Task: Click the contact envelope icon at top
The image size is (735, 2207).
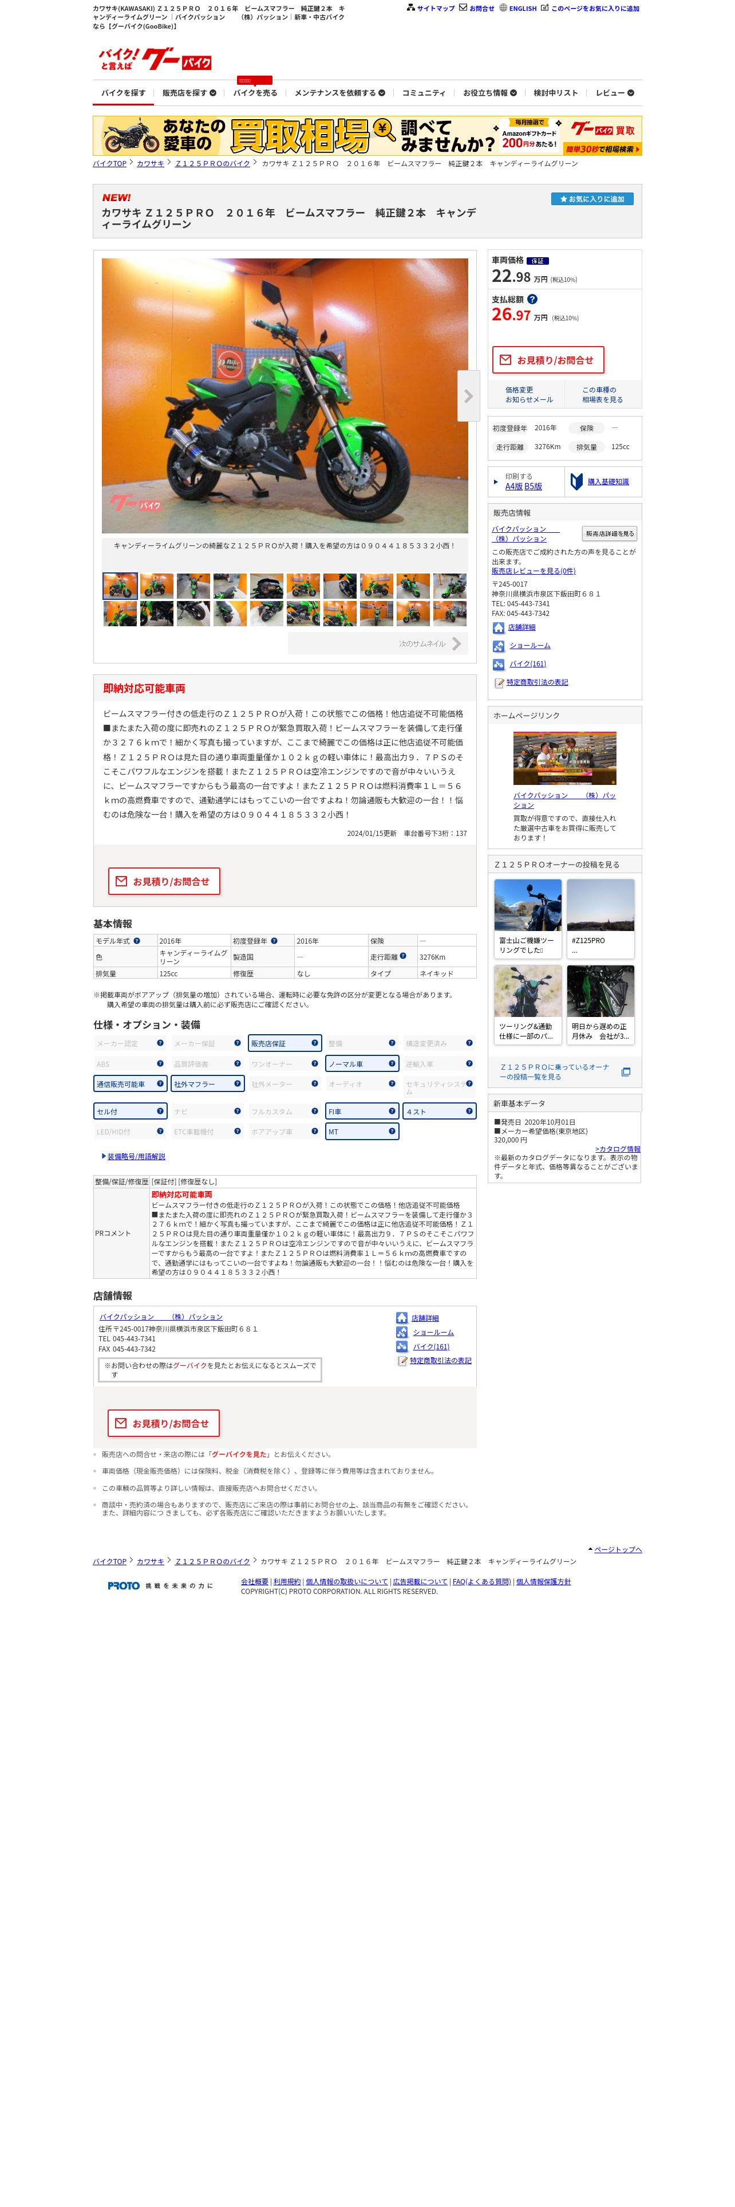Action: point(463,7)
